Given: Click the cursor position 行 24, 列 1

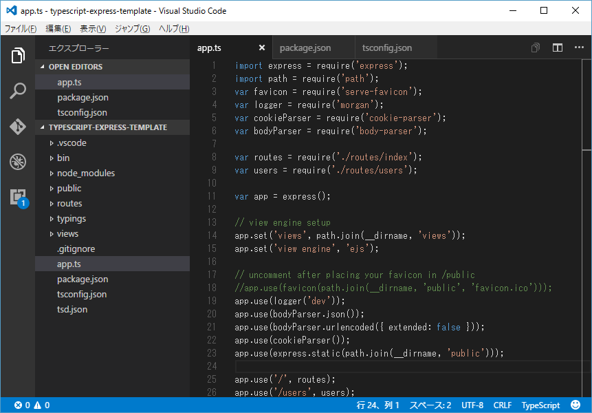Looking at the screenshot, I should [x=378, y=405].
